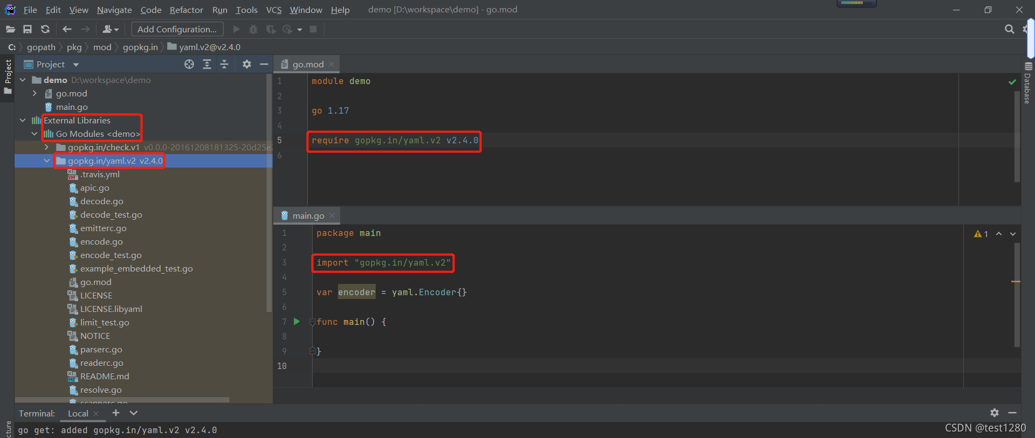Viewport: 1035px width, 438px height.
Task: Click the Save All toolbar icon
Action: pyautogui.click(x=27, y=29)
